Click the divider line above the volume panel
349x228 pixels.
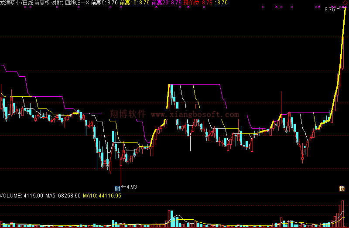[174, 192]
